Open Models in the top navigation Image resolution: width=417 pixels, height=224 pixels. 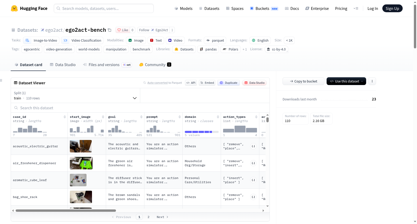[183, 8]
